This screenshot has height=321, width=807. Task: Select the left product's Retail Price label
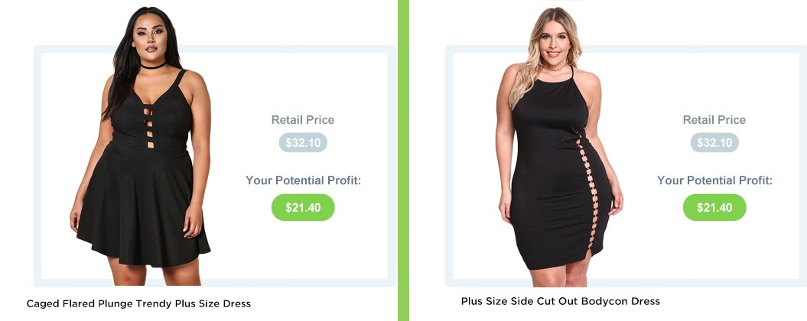(x=303, y=120)
